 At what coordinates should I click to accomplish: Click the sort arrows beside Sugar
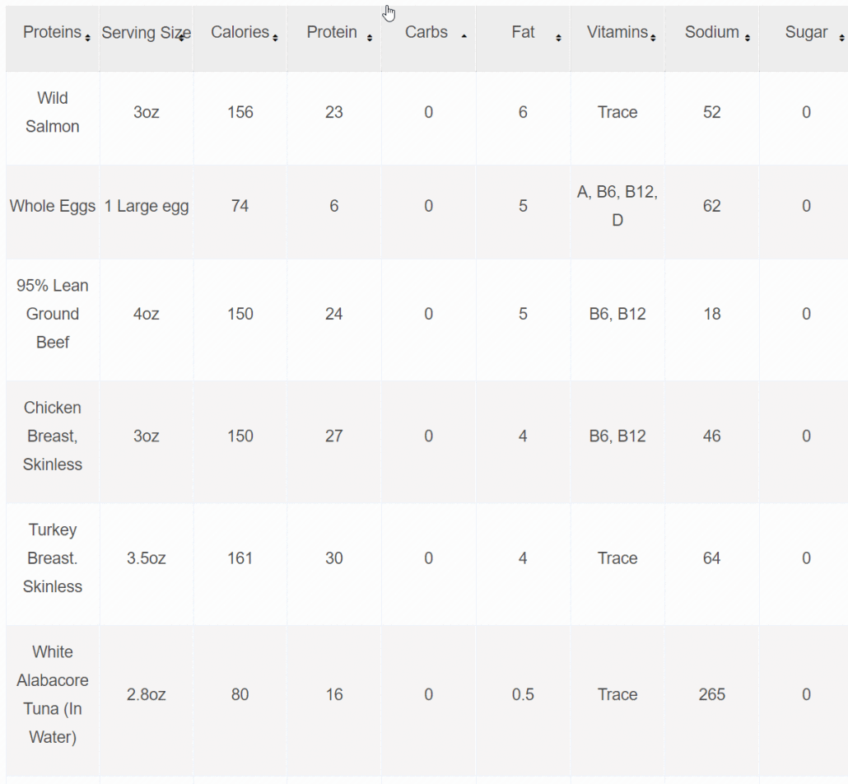[x=841, y=38]
